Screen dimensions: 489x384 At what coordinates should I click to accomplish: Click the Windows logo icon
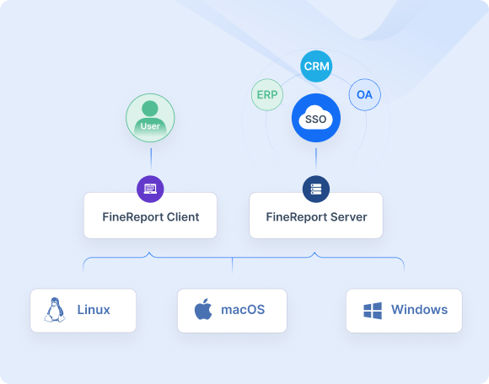pyautogui.click(x=373, y=311)
